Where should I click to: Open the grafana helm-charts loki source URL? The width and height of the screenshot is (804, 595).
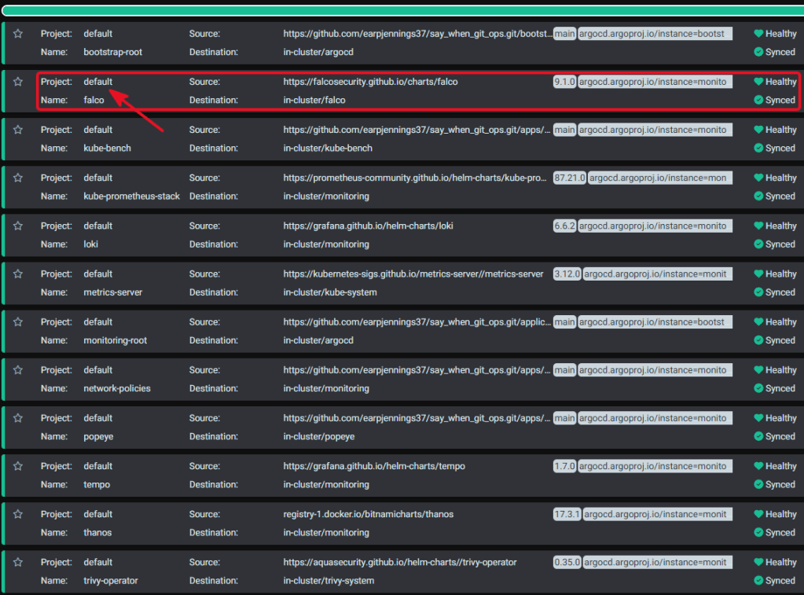[368, 226]
